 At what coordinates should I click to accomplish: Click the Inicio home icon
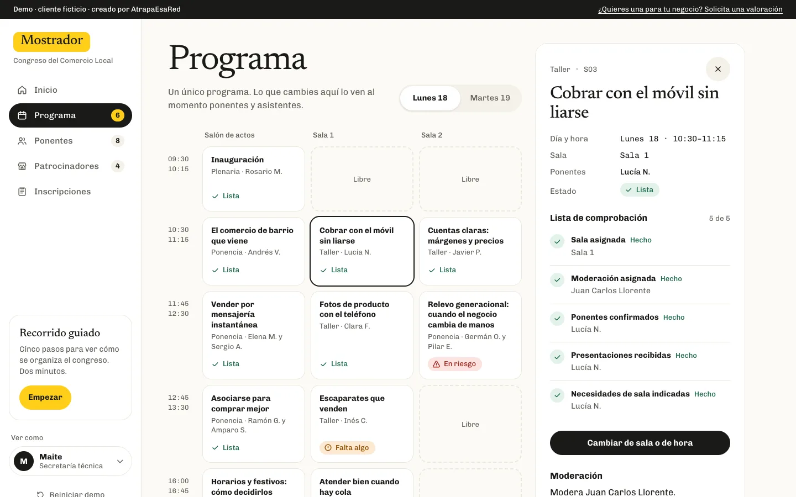tap(22, 90)
